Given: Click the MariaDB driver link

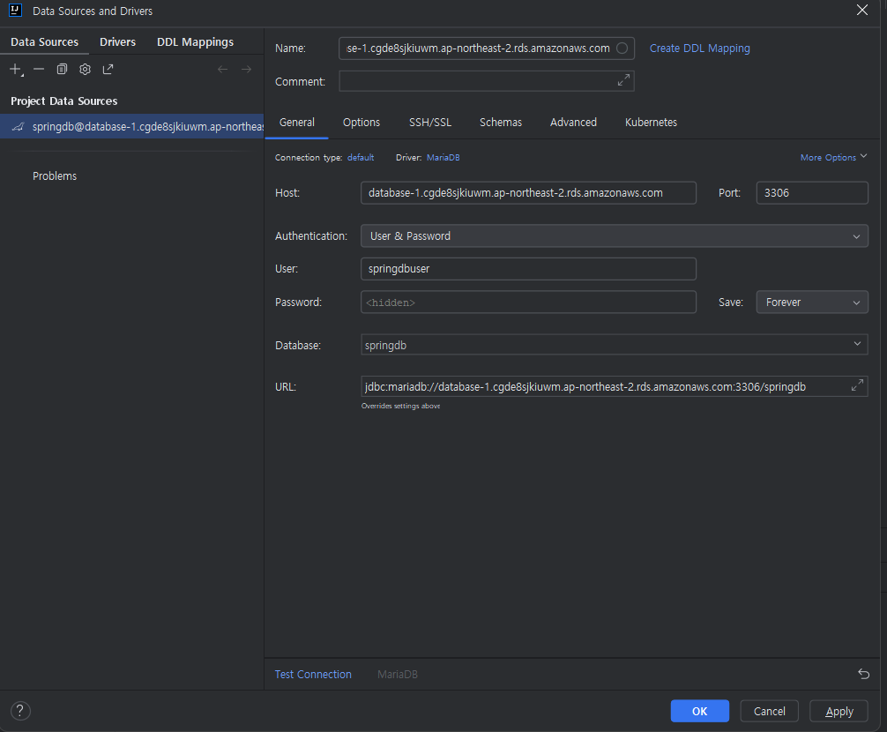Looking at the screenshot, I should 443,157.
